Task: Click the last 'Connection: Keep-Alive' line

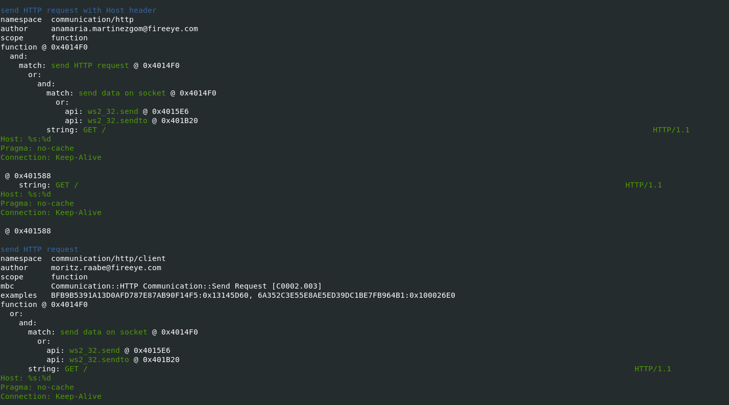Action: tap(51, 396)
